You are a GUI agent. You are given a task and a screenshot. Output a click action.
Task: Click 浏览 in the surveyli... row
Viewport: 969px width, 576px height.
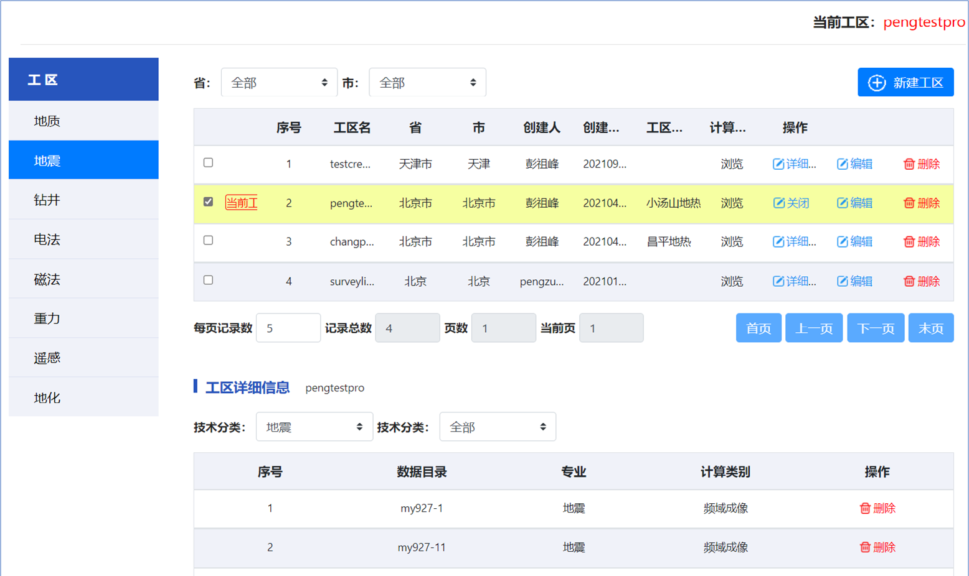pyautogui.click(x=732, y=282)
